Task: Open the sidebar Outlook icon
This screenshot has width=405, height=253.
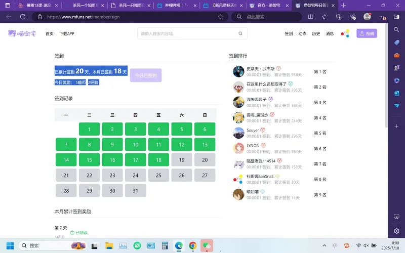Action: coord(396,93)
